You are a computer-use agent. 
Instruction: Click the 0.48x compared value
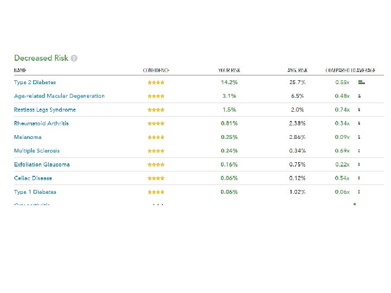(x=342, y=96)
